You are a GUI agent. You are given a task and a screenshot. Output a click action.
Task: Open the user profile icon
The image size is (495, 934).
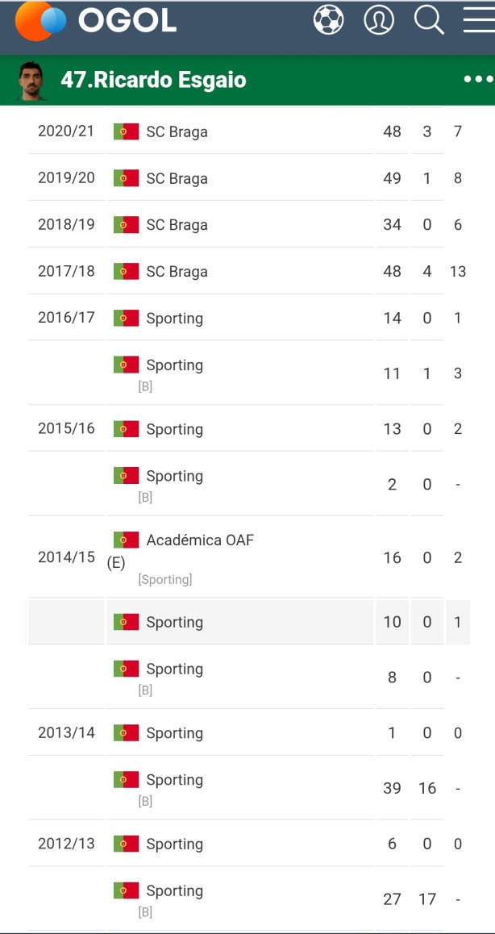[379, 19]
